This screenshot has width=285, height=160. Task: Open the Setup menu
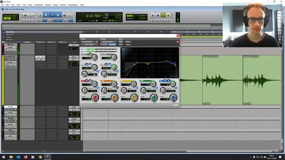coord(55,5)
